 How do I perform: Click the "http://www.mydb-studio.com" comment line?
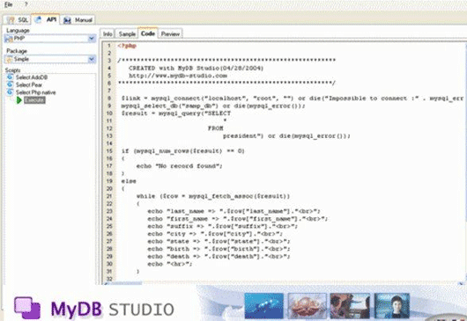click(x=178, y=76)
